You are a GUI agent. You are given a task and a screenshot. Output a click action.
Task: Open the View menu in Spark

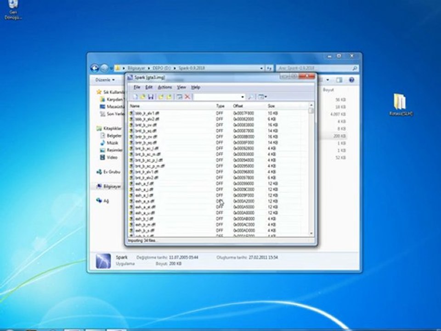181,87
